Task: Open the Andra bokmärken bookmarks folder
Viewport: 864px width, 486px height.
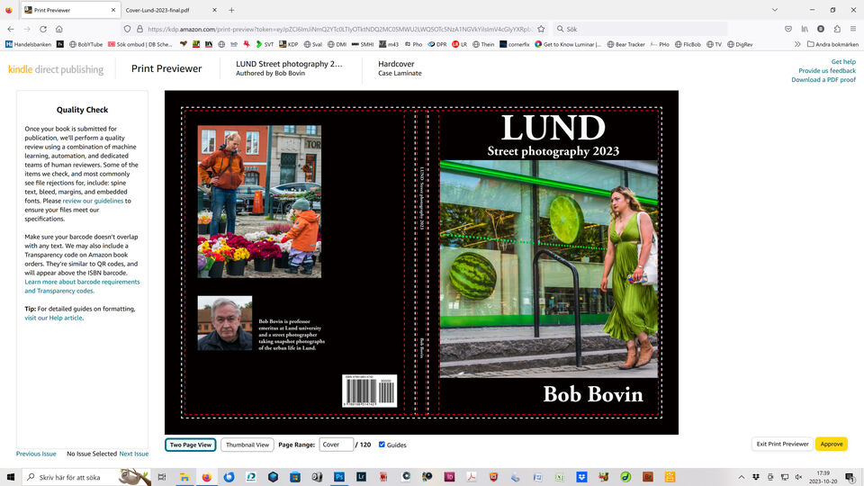Action: 832,43
